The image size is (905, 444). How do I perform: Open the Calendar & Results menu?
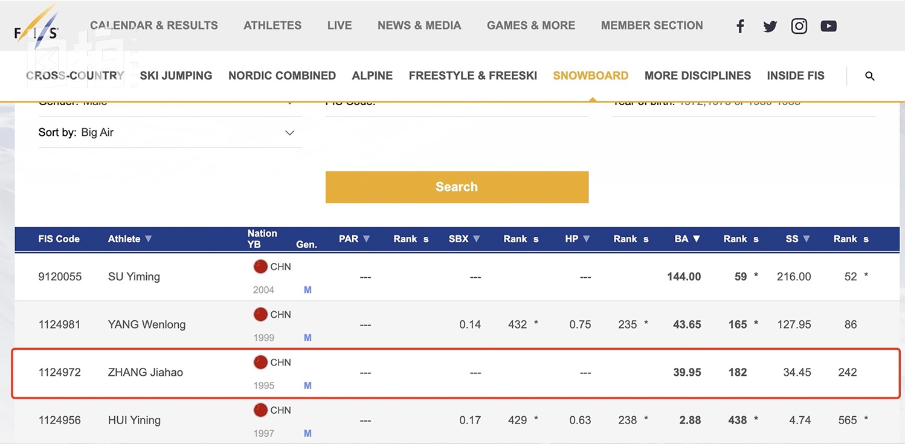[x=154, y=26]
